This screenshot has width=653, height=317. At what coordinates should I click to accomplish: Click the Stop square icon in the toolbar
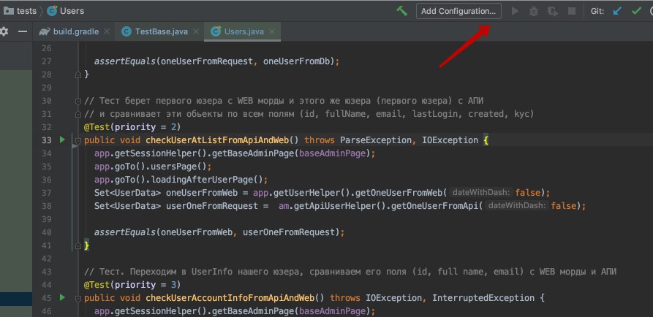pyautogui.click(x=572, y=11)
